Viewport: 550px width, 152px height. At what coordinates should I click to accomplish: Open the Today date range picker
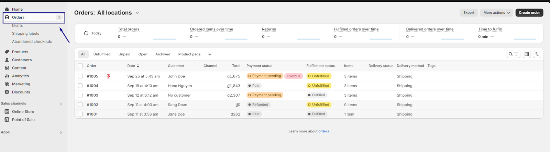[x=93, y=33]
